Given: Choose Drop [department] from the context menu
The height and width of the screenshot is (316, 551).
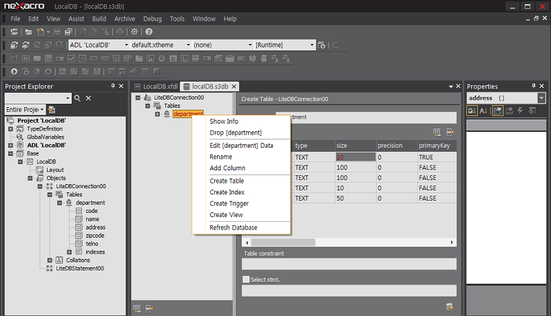Looking at the screenshot, I should coord(236,133).
